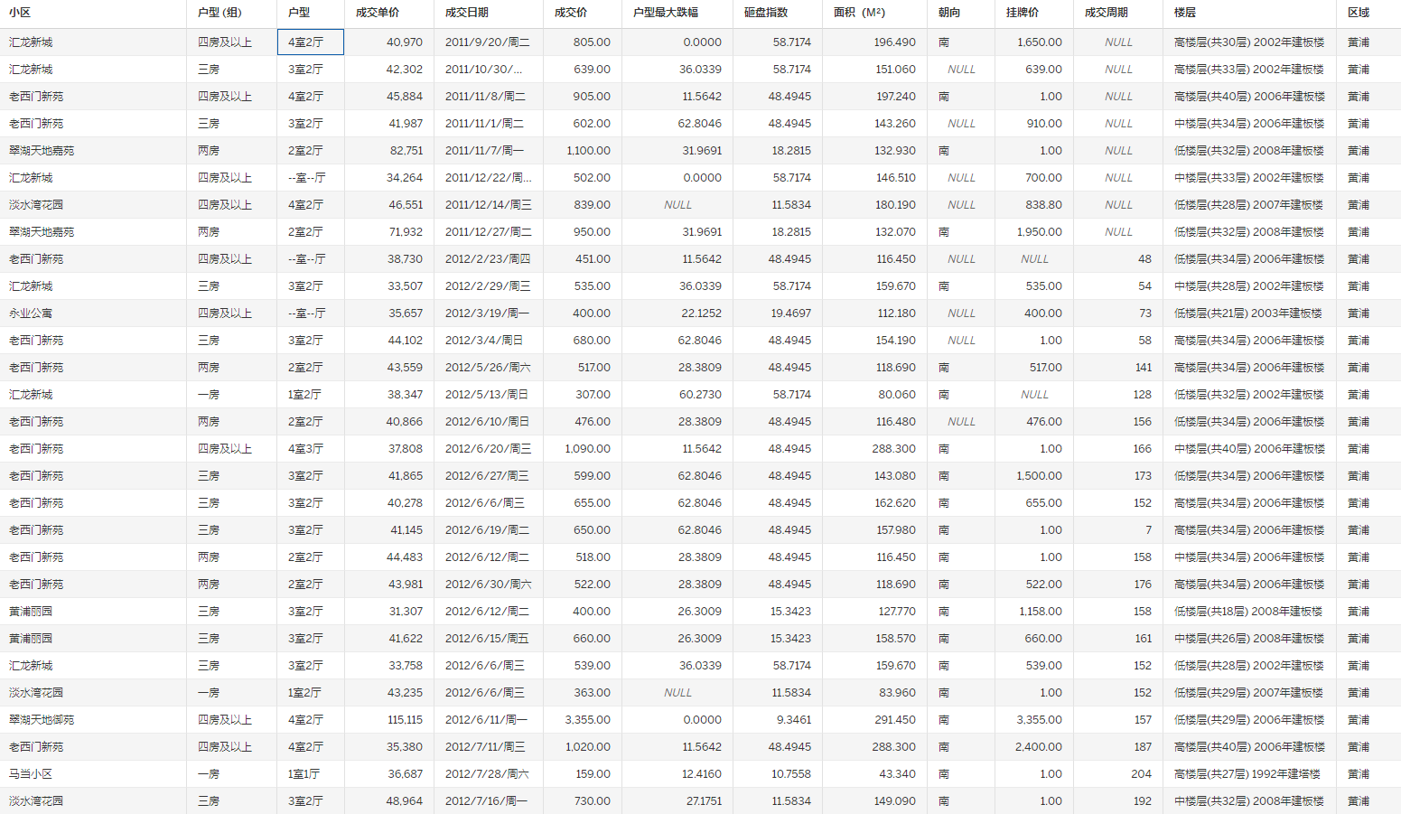The height and width of the screenshot is (814, 1401).
Task: Click the 成交日期 column header
Action: (x=467, y=13)
